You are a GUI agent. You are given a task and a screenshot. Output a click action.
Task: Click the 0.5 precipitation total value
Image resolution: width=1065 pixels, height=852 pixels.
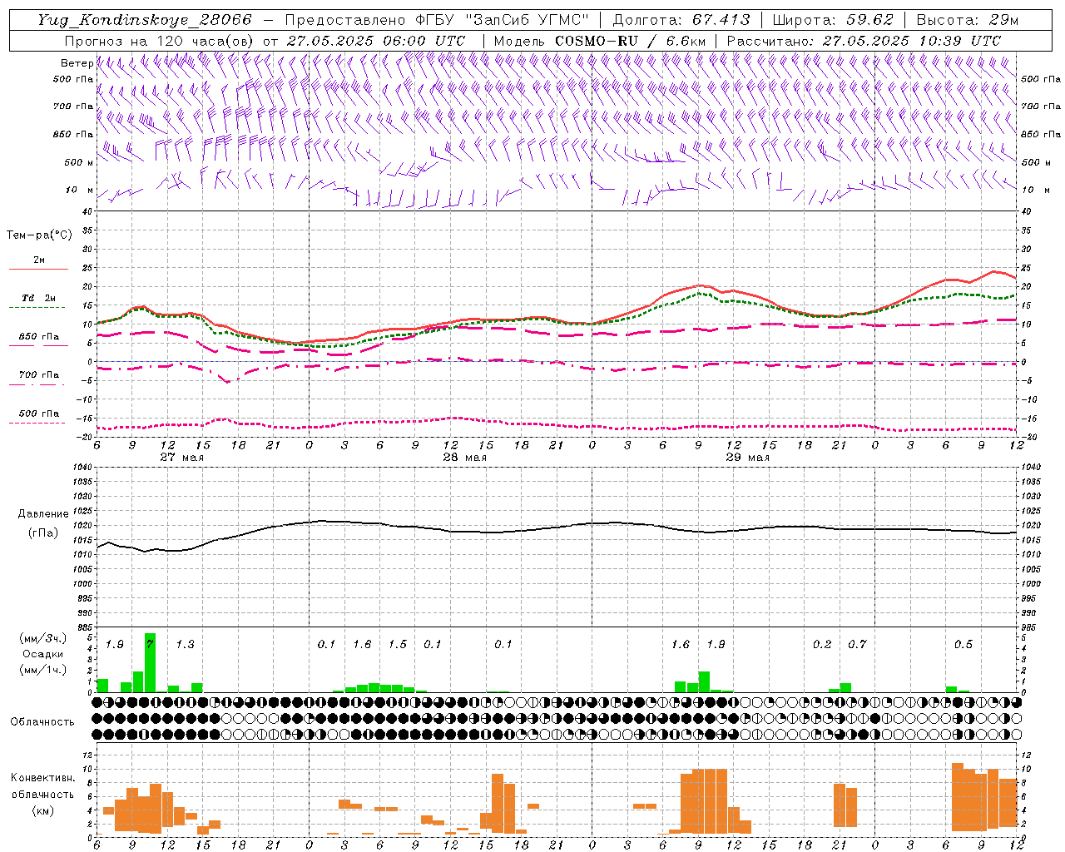(963, 645)
